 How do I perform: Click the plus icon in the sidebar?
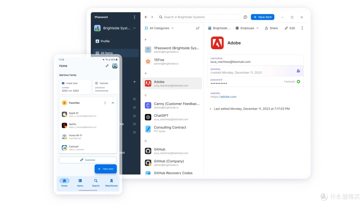coord(134,82)
